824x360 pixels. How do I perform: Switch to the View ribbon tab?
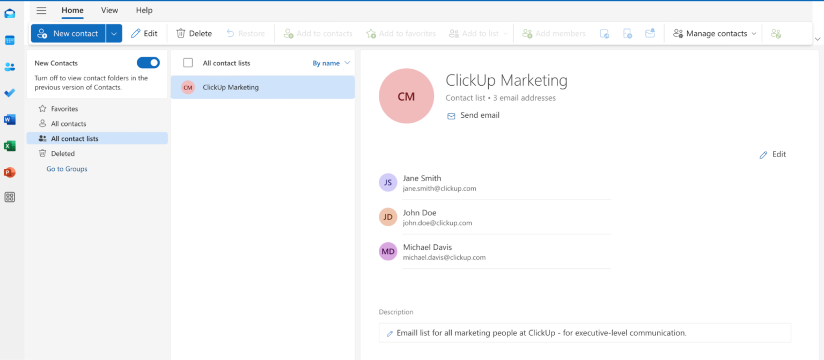click(109, 10)
